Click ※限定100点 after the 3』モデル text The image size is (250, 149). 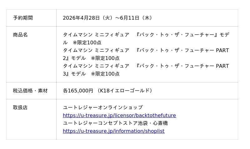pyautogui.click(x=105, y=74)
